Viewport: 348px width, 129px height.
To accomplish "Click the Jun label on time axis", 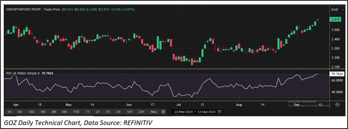I will point(129,104).
